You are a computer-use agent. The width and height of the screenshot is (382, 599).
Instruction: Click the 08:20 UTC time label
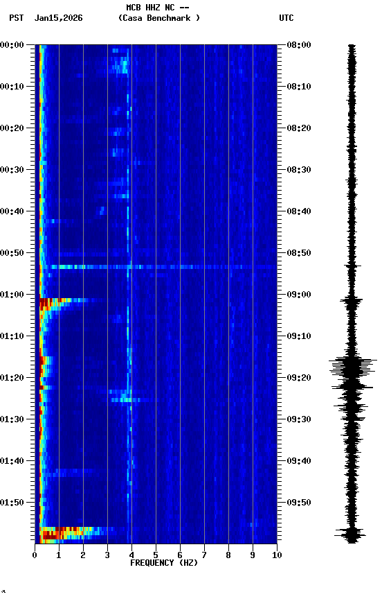click(298, 128)
